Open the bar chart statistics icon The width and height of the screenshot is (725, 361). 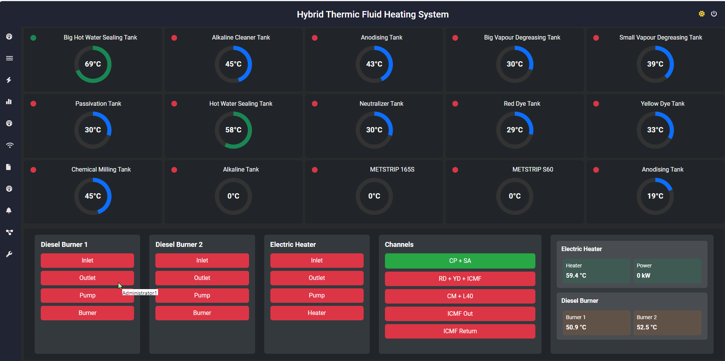(x=9, y=102)
